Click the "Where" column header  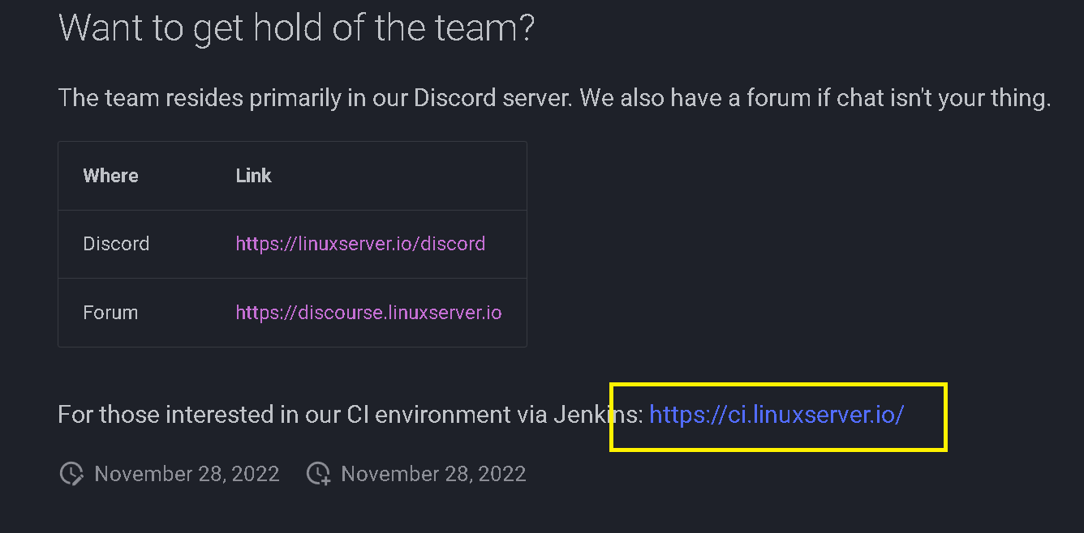[x=110, y=176]
